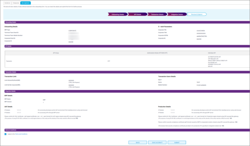
Task: Click the Integration Details purple section header
Action: pyautogui.click(x=10, y=91)
